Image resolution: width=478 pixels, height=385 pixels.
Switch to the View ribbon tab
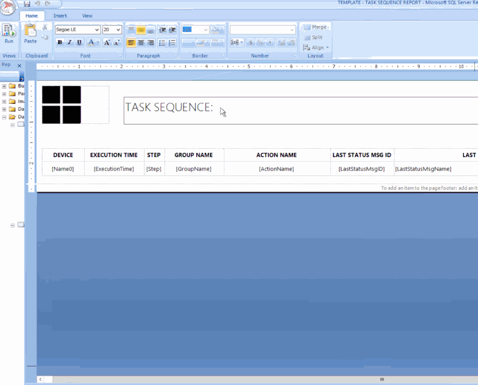[x=87, y=16]
